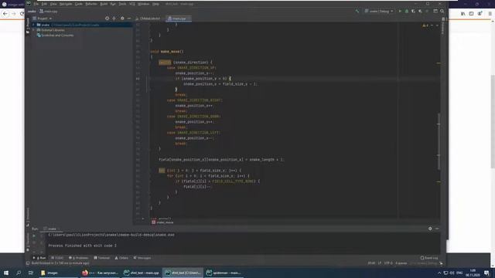495x278 pixels.
Task: Open the CMake tool window button
Action: 121,258
